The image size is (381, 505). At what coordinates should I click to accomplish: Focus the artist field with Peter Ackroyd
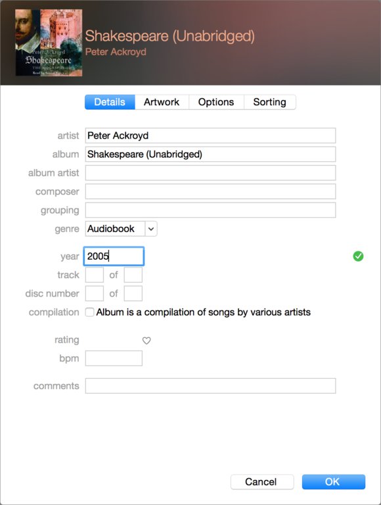(x=210, y=135)
